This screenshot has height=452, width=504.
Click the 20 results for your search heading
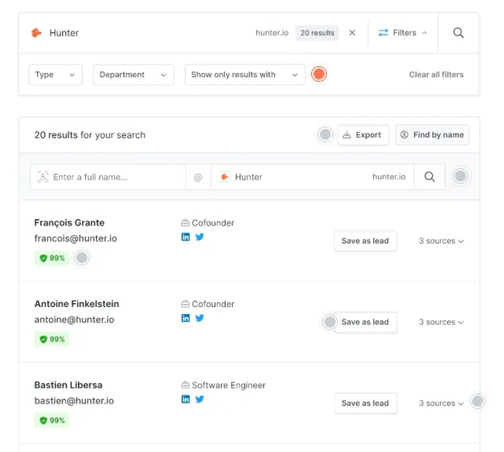tap(90, 135)
